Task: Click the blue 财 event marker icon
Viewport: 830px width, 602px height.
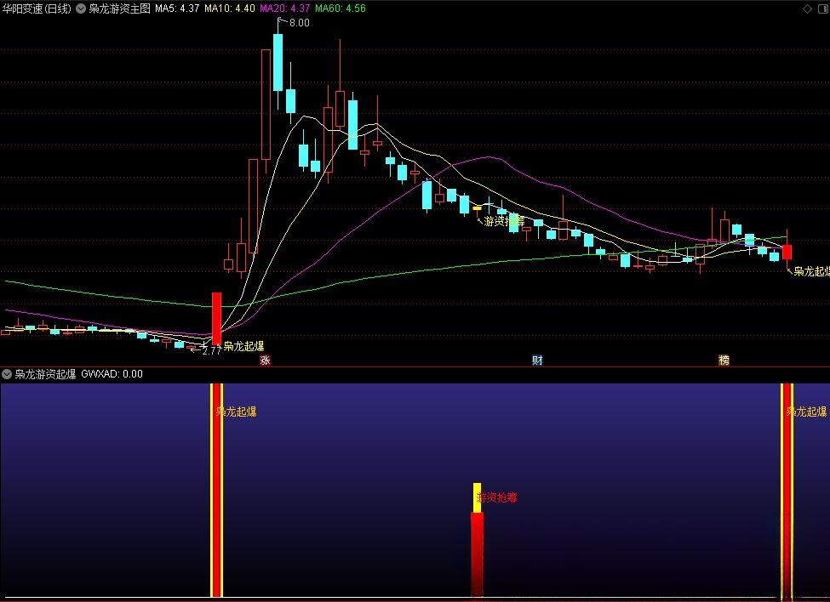Action: click(537, 361)
